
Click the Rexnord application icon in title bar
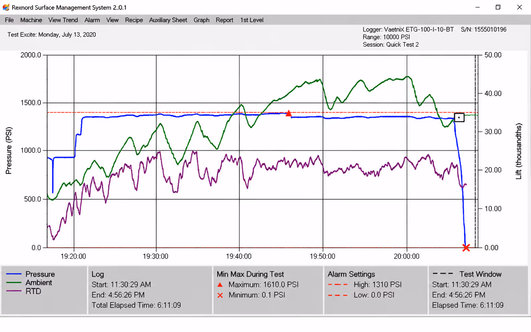point(6,7)
